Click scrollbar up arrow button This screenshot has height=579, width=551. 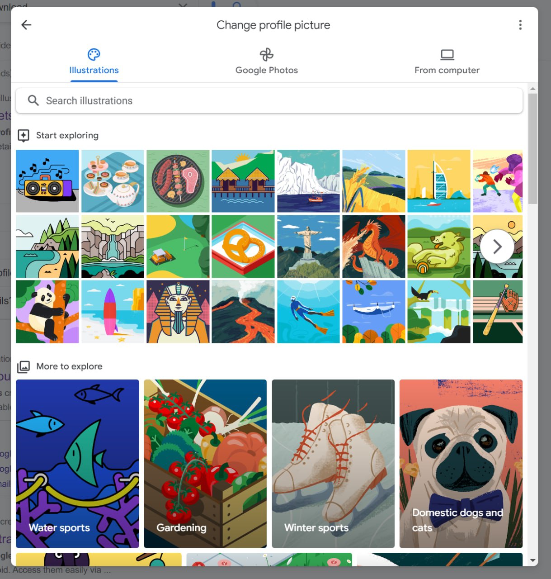coord(533,89)
